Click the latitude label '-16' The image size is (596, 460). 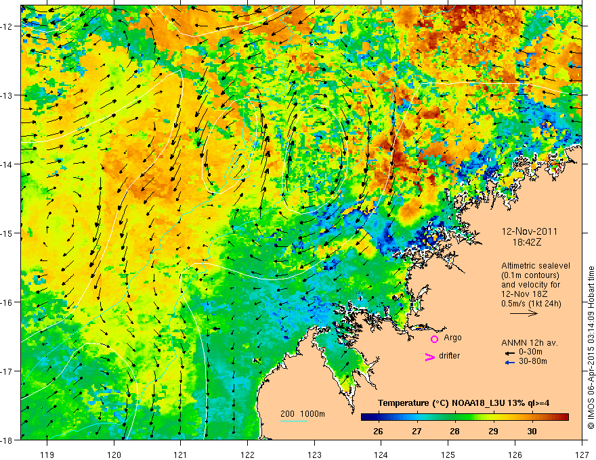click(7, 302)
